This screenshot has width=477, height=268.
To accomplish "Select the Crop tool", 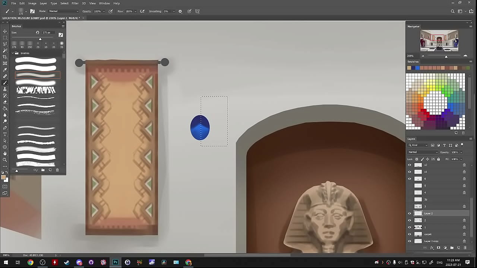I will coord(5,57).
